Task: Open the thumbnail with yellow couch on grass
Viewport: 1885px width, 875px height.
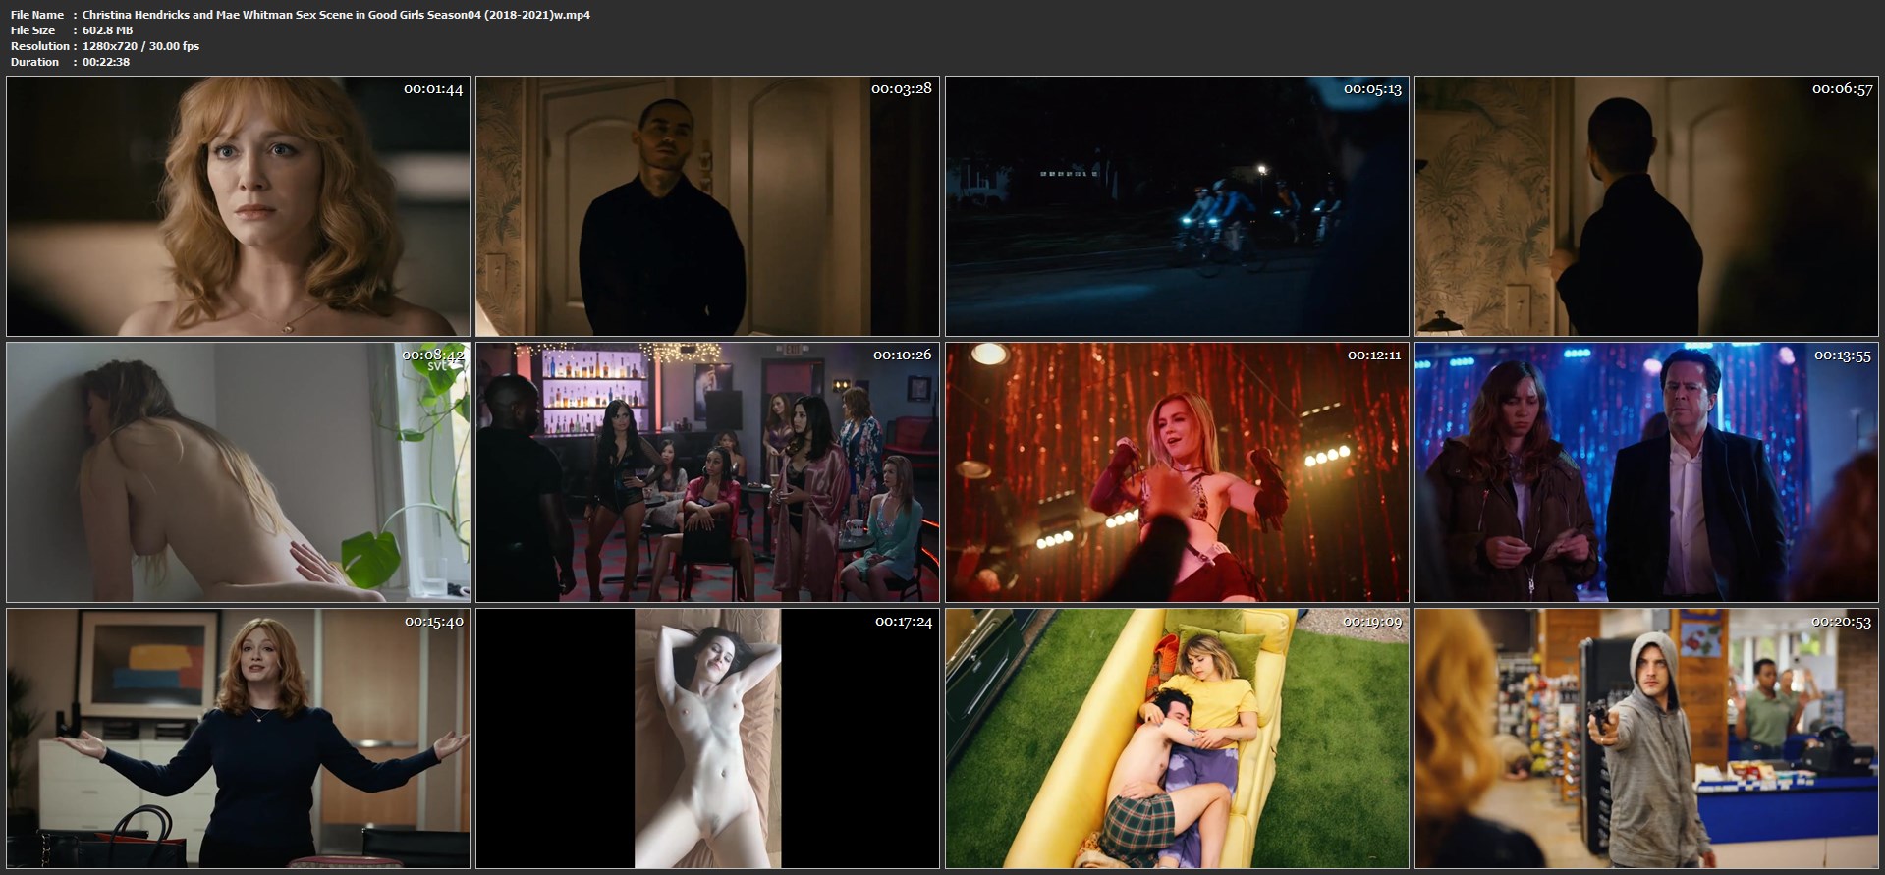Action: [1177, 738]
